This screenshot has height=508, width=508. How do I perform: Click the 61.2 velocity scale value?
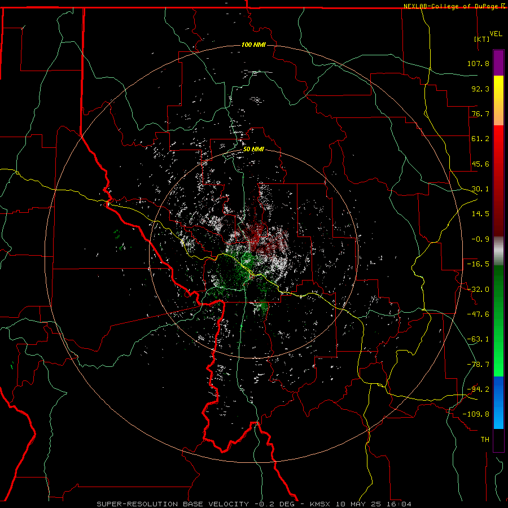pyautogui.click(x=480, y=139)
